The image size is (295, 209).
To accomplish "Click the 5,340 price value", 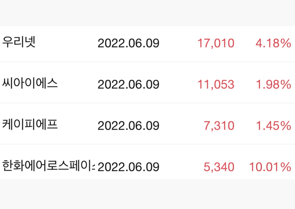I will [220, 167].
